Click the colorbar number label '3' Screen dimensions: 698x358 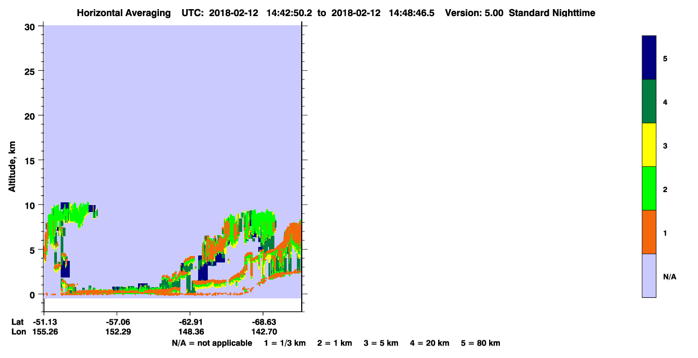pyautogui.click(x=665, y=145)
